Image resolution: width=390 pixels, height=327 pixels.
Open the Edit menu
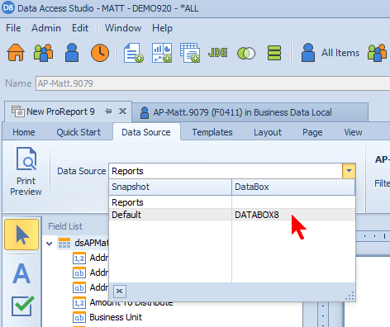click(x=80, y=28)
